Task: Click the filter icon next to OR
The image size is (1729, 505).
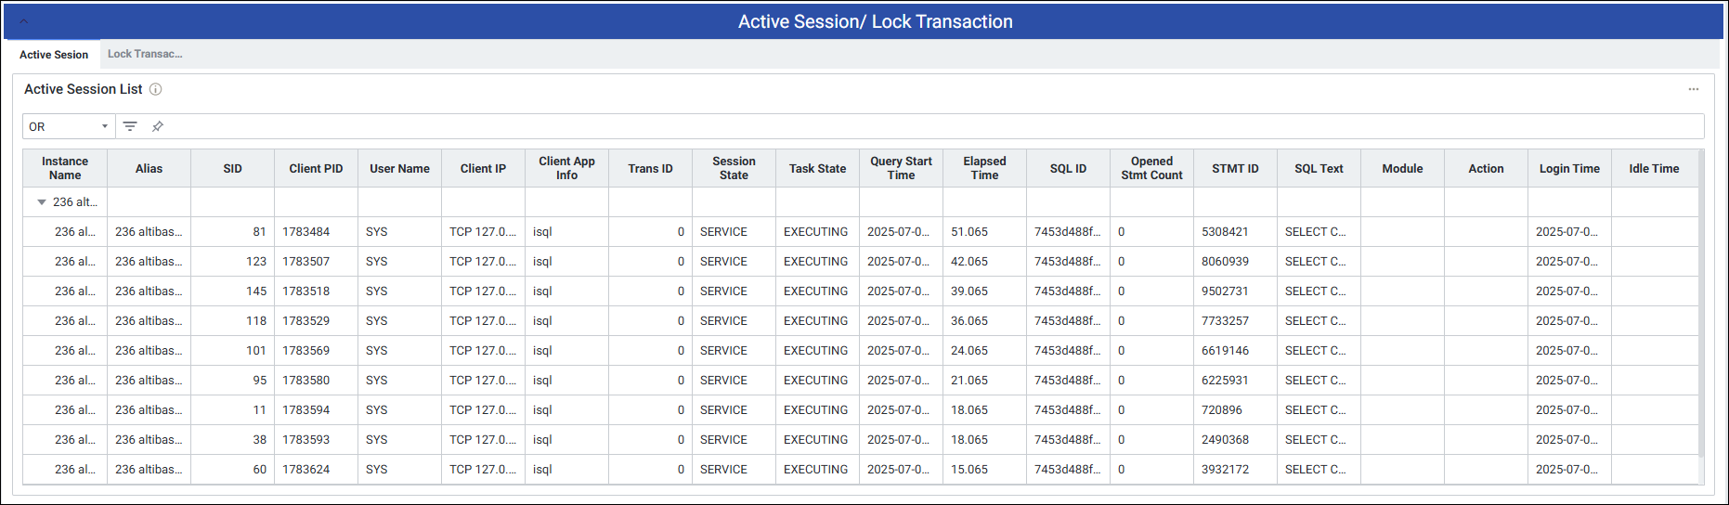Action: point(130,126)
